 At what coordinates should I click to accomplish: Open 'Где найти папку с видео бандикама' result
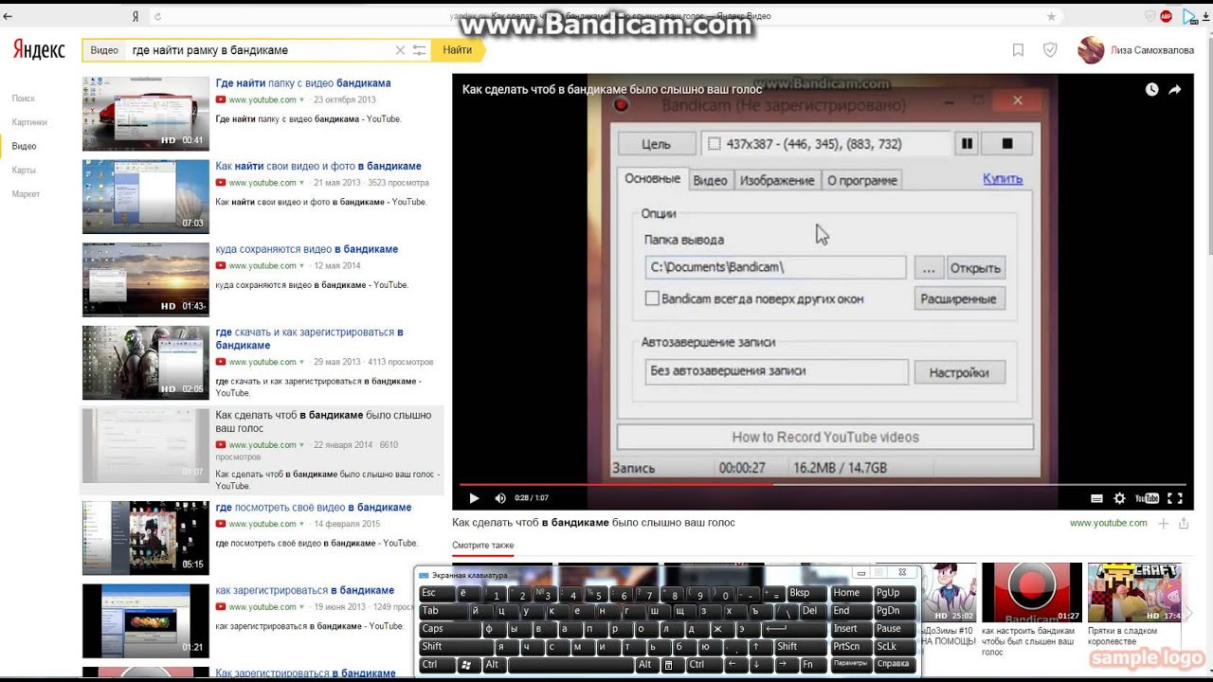click(303, 83)
